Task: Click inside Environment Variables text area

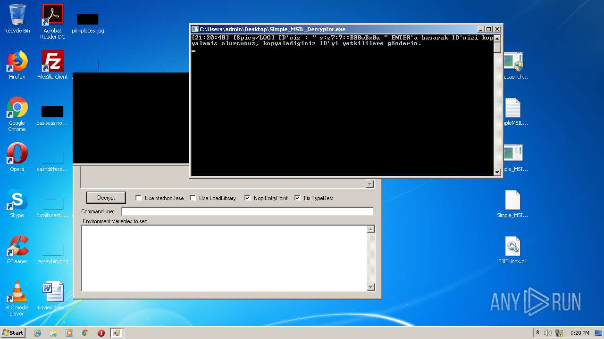Action: tap(225, 258)
